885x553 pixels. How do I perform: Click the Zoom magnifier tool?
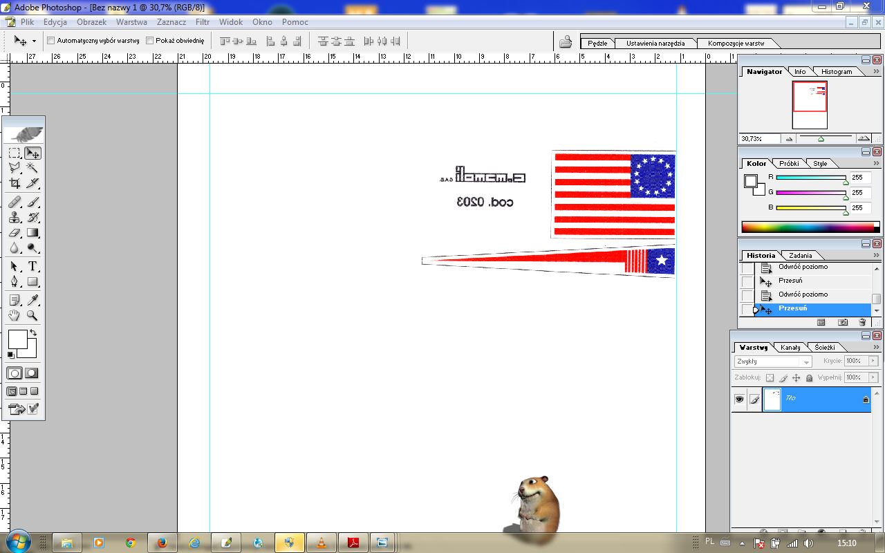pyautogui.click(x=32, y=316)
